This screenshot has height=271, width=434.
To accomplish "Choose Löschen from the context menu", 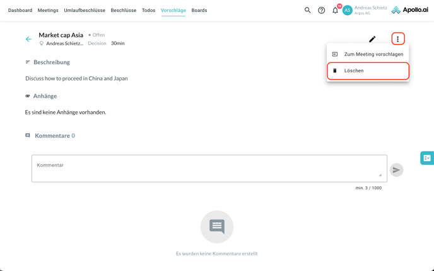I will click(354, 70).
